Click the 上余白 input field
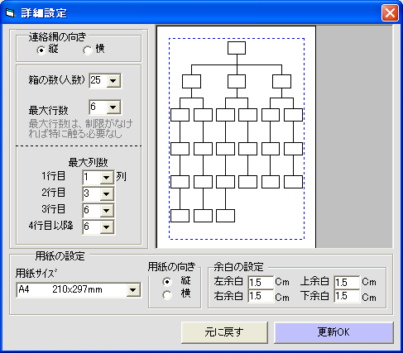Screen dimensions: 403x353 347,282
